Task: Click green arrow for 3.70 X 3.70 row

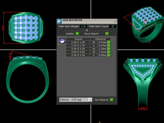Action: tap(109, 55)
